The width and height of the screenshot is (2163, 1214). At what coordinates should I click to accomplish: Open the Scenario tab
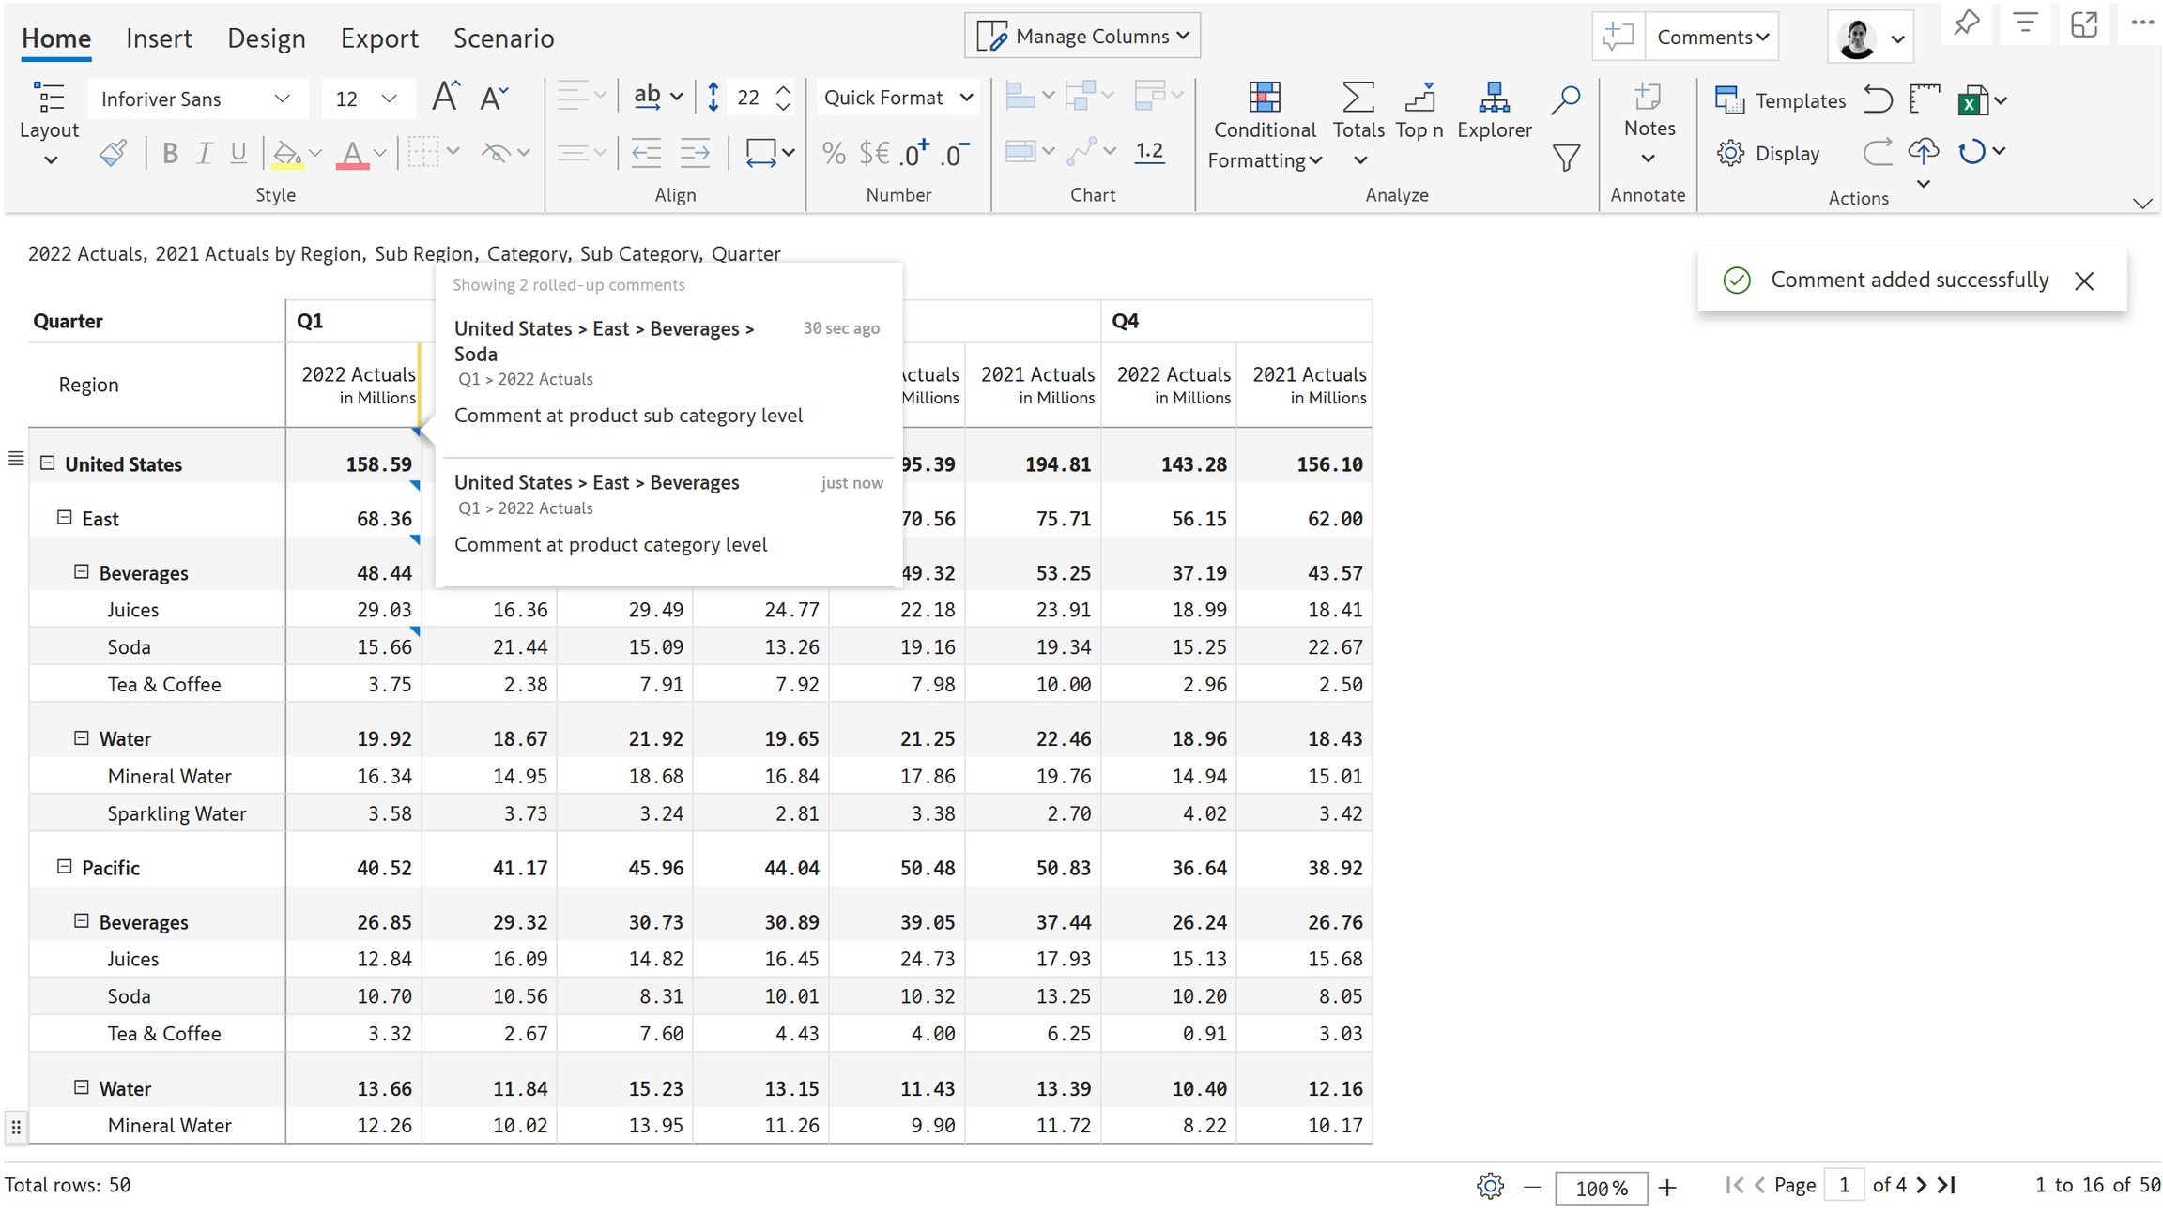coord(503,38)
